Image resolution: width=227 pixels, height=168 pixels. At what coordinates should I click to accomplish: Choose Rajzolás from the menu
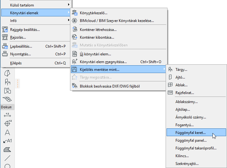(x=35, y=37)
